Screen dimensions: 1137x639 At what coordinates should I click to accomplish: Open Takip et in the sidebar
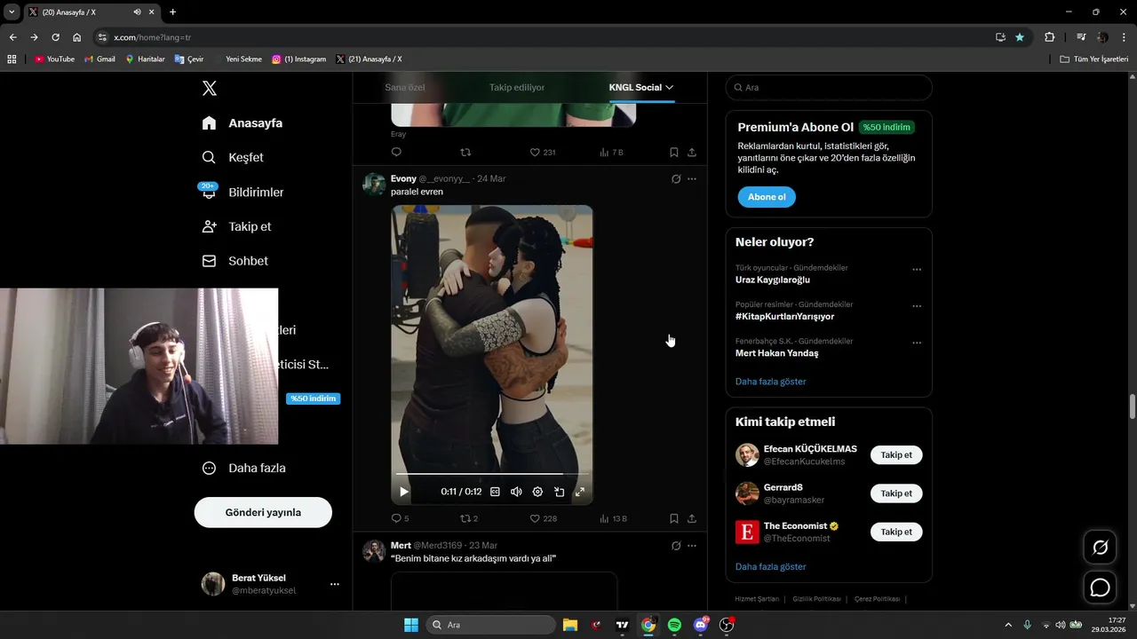(236, 226)
